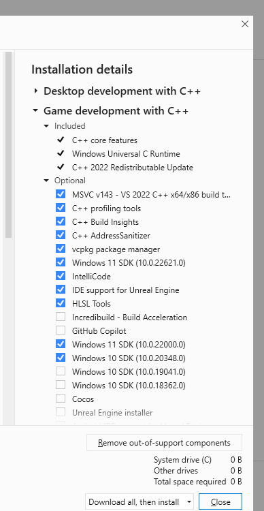264x511 pixels.
Task: Select Windows Universal C Runtime text
Action: [126, 154]
